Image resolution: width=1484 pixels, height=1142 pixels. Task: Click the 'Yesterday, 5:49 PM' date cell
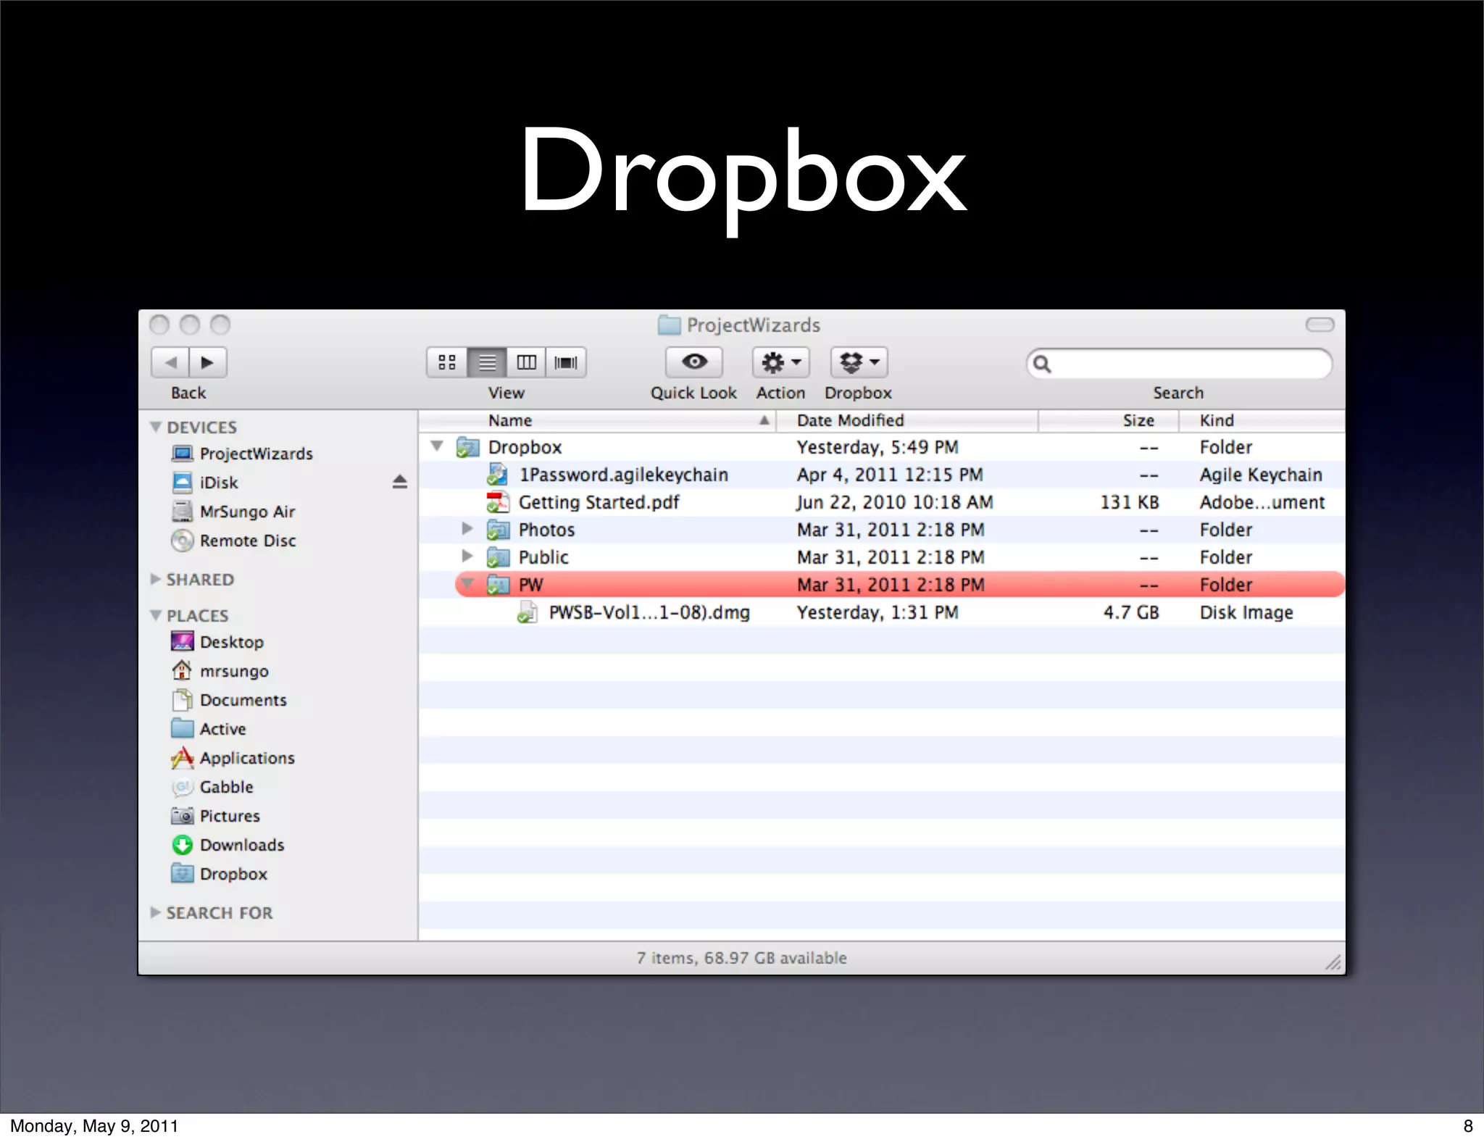878,447
